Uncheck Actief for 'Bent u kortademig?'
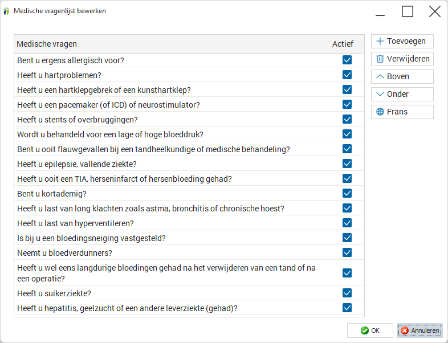Viewport: 448px width, 343px height. (347, 193)
